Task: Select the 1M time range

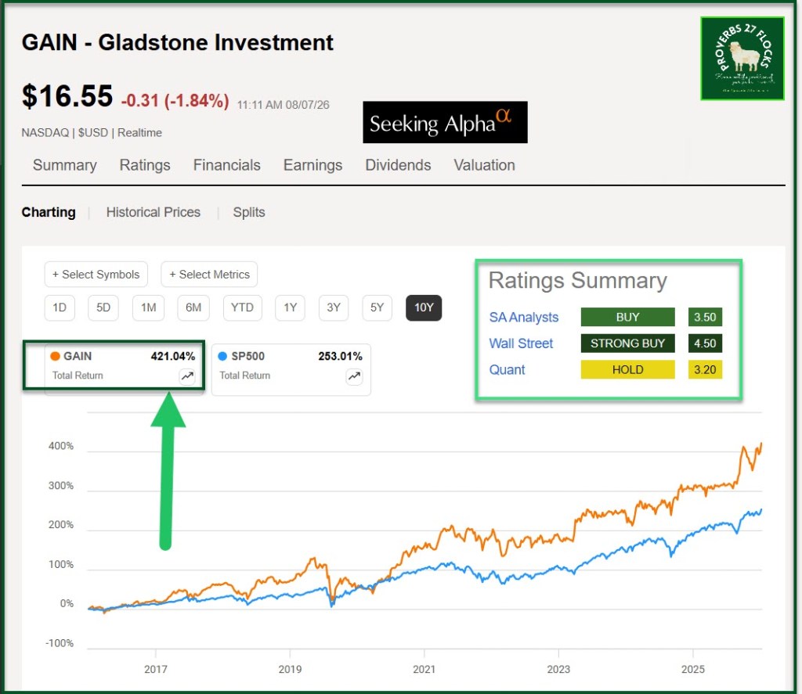Action: click(148, 307)
